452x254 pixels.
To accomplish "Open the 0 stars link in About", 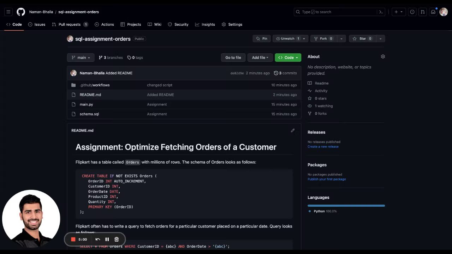I will point(317,98).
